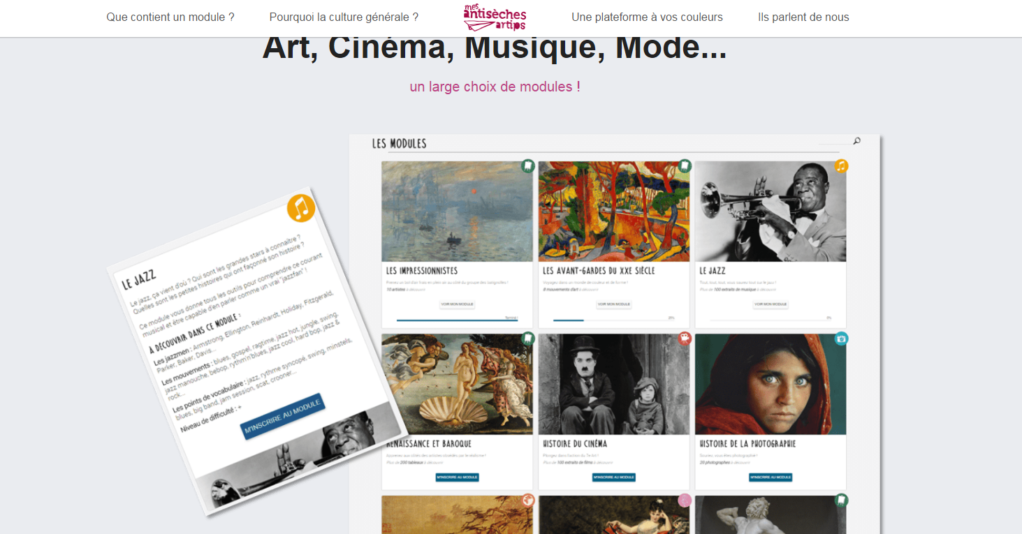Open "Ils parlent de nous" section

[x=803, y=17]
